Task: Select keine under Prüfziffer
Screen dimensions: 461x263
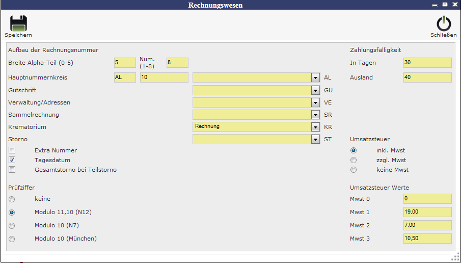Action: (x=12, y=199)
